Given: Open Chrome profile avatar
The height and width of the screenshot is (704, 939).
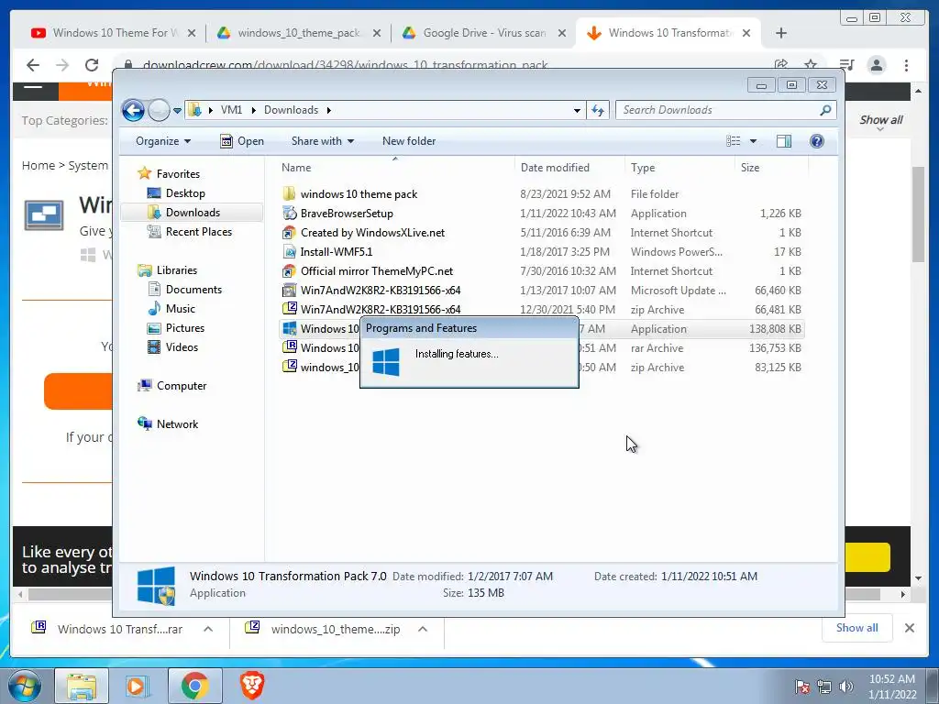Looking at the screenshot, I should [877, 65].
